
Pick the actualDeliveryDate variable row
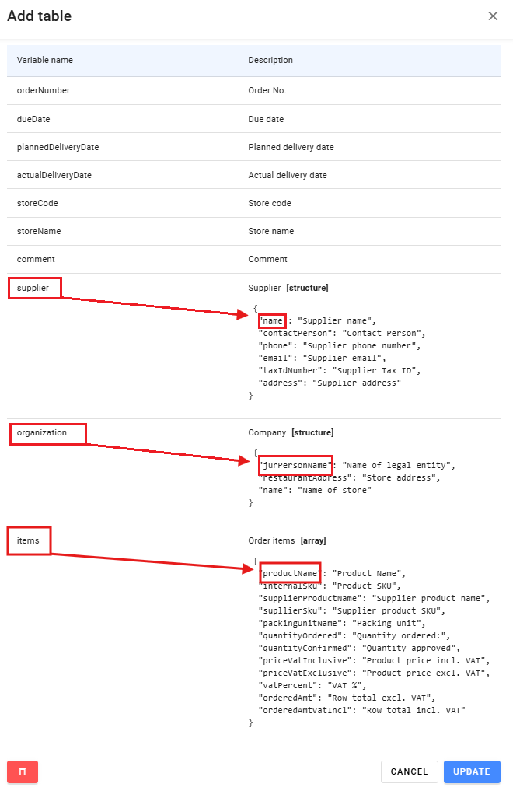253,175
